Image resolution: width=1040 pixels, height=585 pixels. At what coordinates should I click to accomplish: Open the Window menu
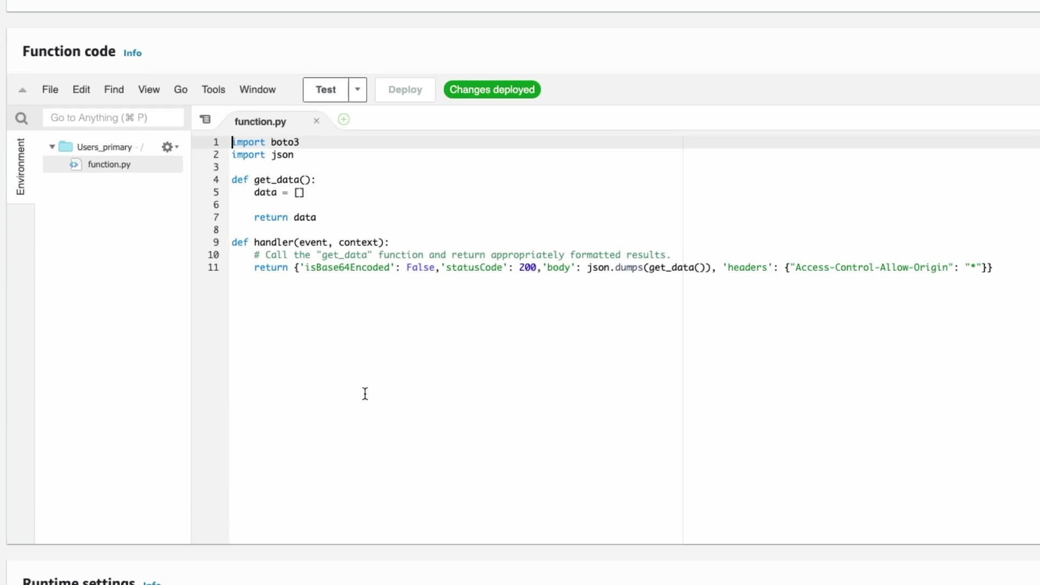coord(257,89)
